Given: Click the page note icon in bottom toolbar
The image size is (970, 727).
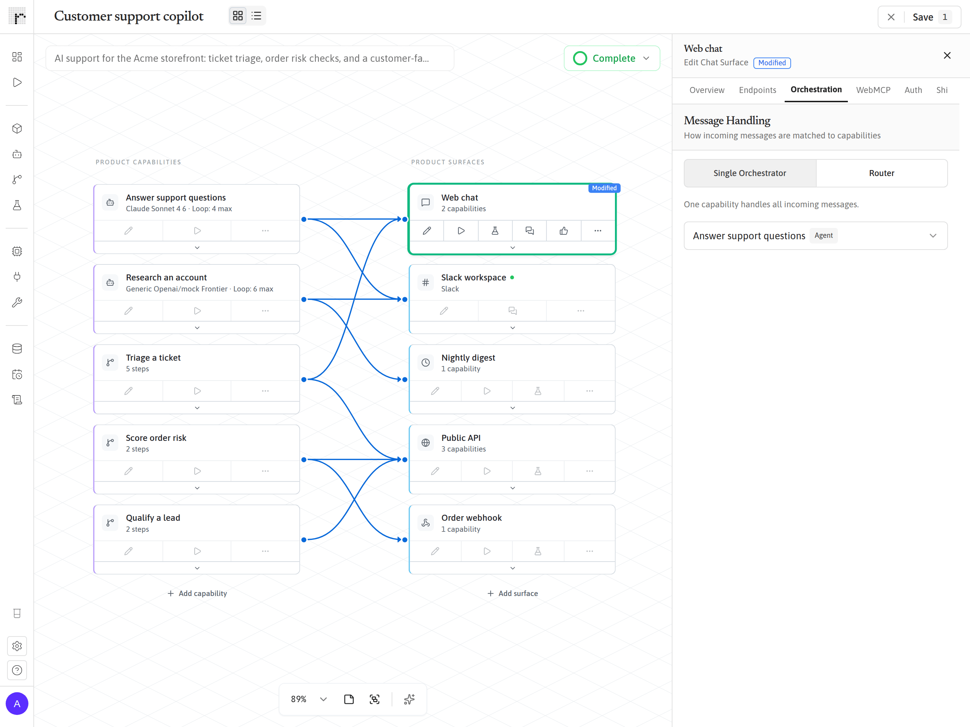Looking at the screenshot, I should [x=349, y=699].
